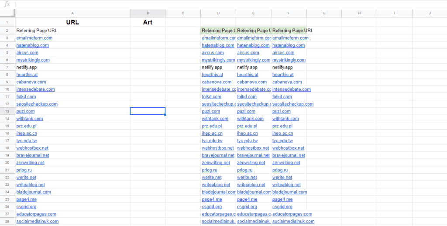This screenshot has height=226, width=447.
Task: Open intensedebate.com link in column A
Action: [36, 89]
